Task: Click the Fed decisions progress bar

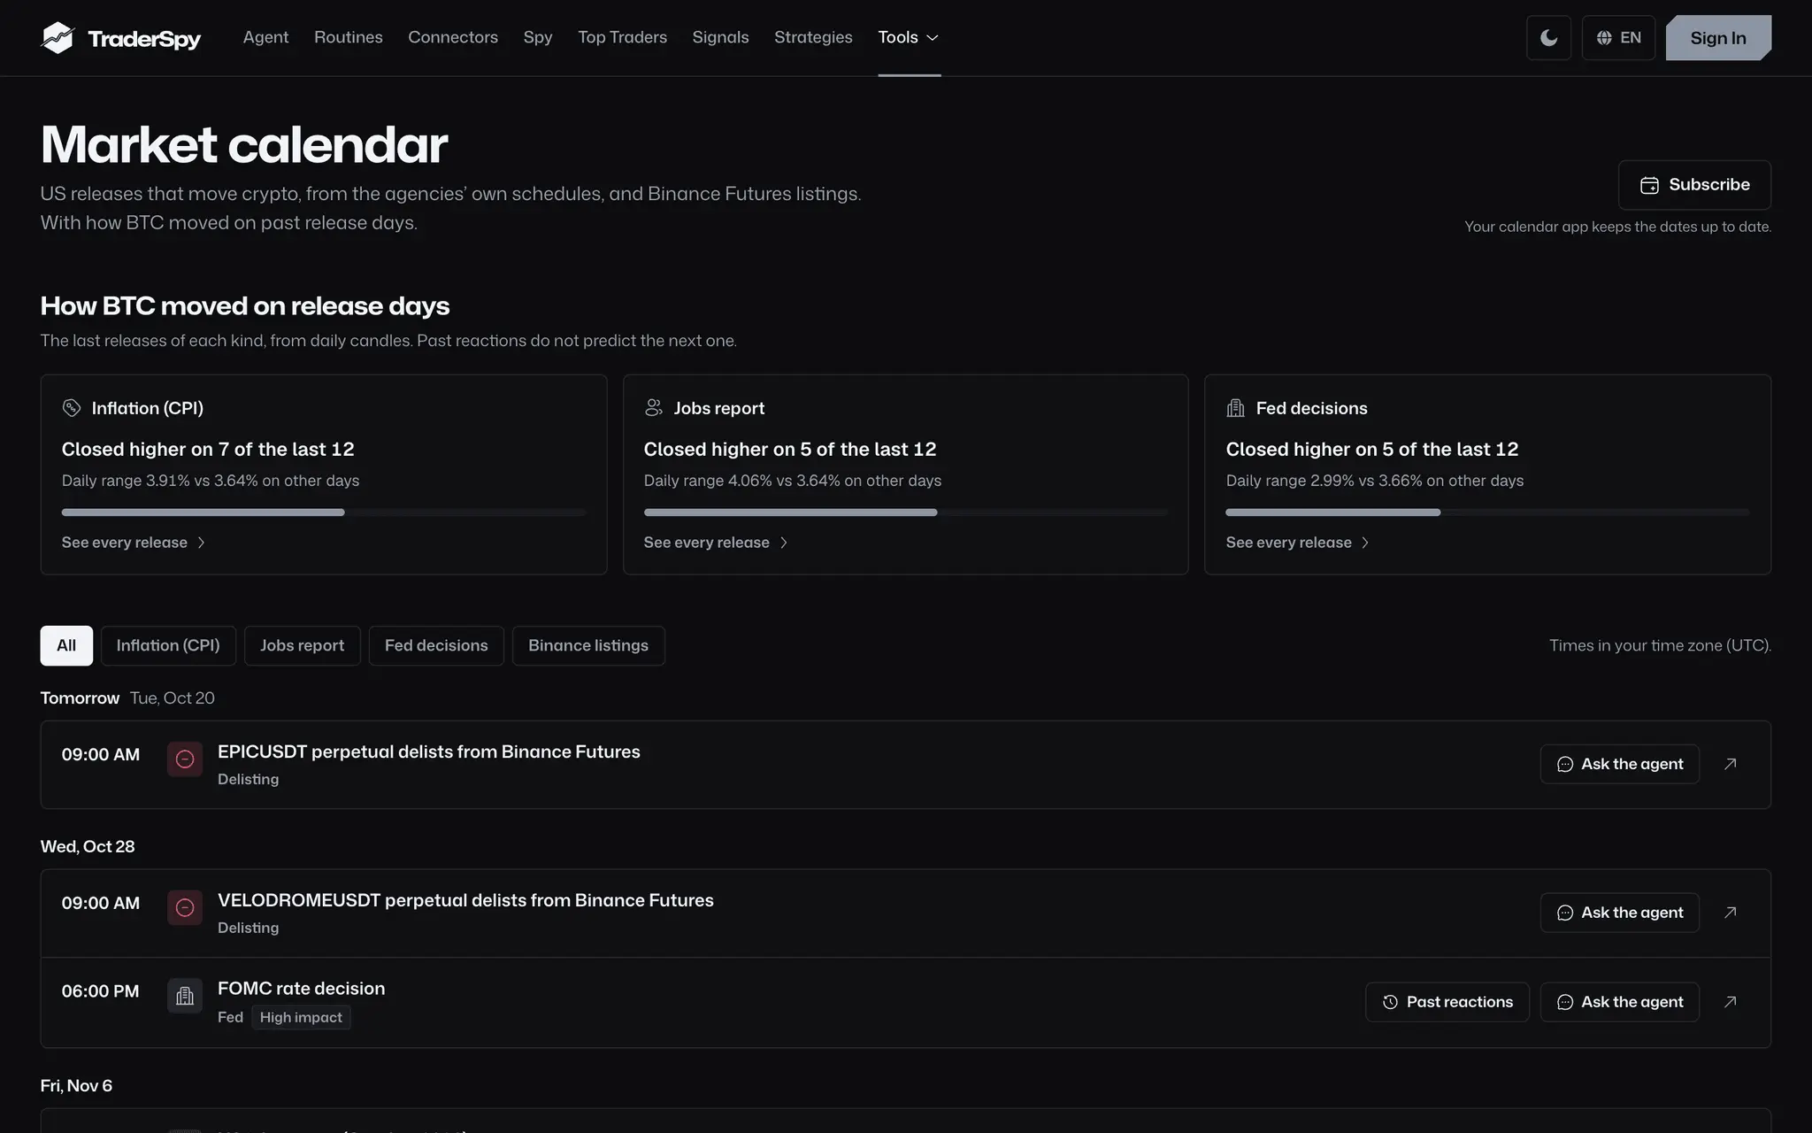Action: click(x=1487, y=513)
